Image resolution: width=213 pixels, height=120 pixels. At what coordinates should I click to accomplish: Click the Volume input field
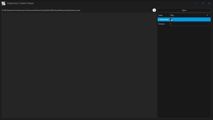click(189, 24)
